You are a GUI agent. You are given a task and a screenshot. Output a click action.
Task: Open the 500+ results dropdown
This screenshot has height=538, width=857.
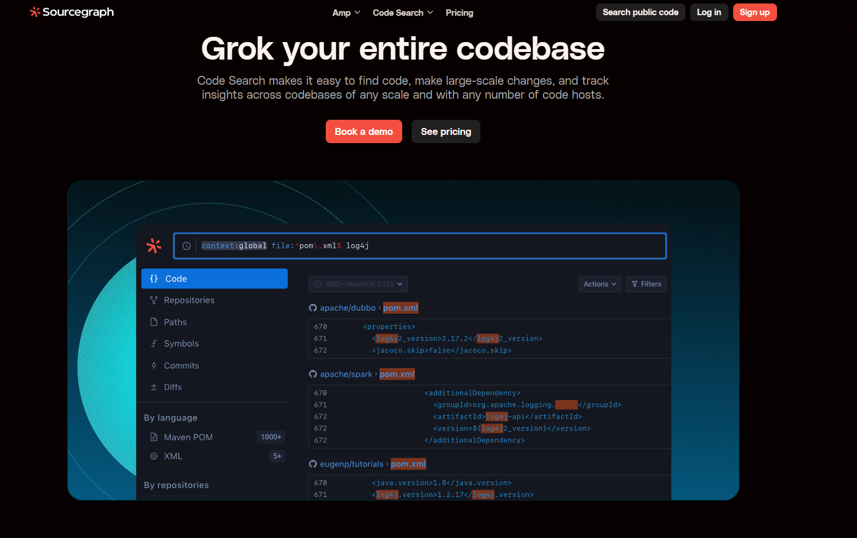tap(358, 284)
